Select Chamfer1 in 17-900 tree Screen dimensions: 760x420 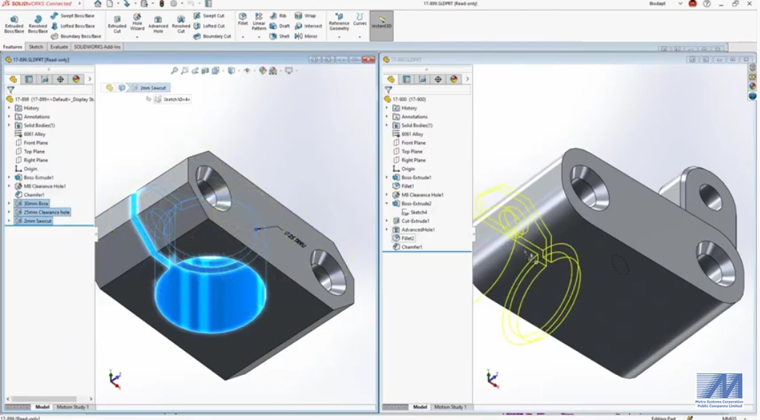407,247
